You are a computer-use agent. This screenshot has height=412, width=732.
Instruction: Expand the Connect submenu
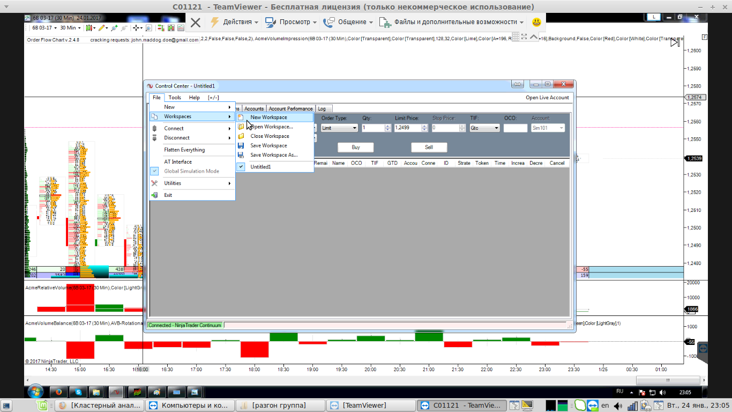[192, 128]
